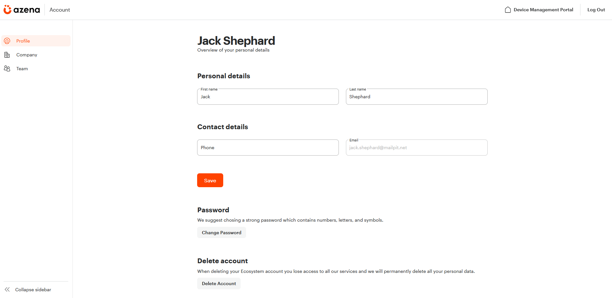Click into the Phone field
This screenshot has width=612, height=298.
[x=268, y=148]
